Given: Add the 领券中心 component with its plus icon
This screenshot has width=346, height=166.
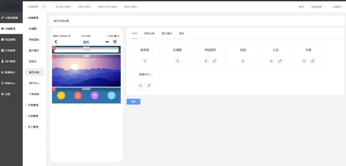Looking at the screenshot, I should (x=141, y=86).
